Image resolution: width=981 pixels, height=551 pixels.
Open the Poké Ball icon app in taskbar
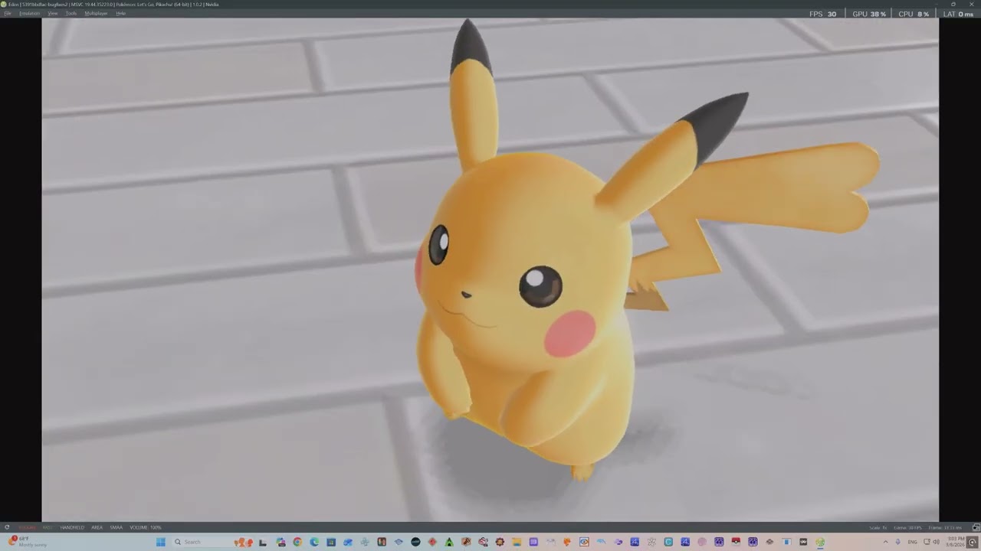pos(736,542)
